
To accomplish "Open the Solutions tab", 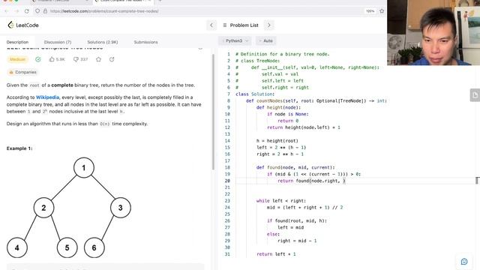I will coord(103,42).
